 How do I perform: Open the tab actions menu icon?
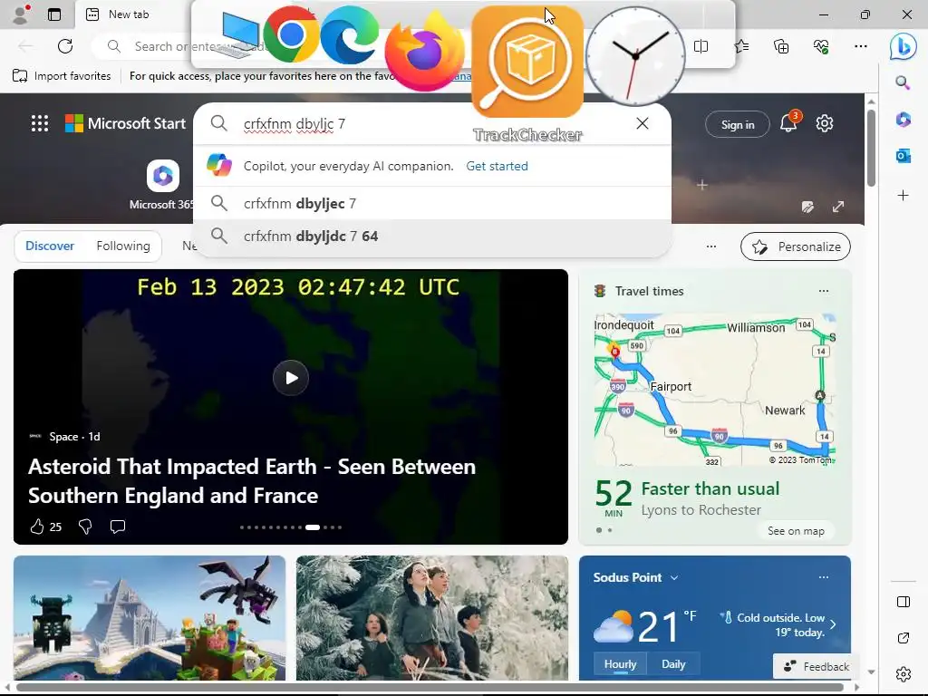point(54,14)
